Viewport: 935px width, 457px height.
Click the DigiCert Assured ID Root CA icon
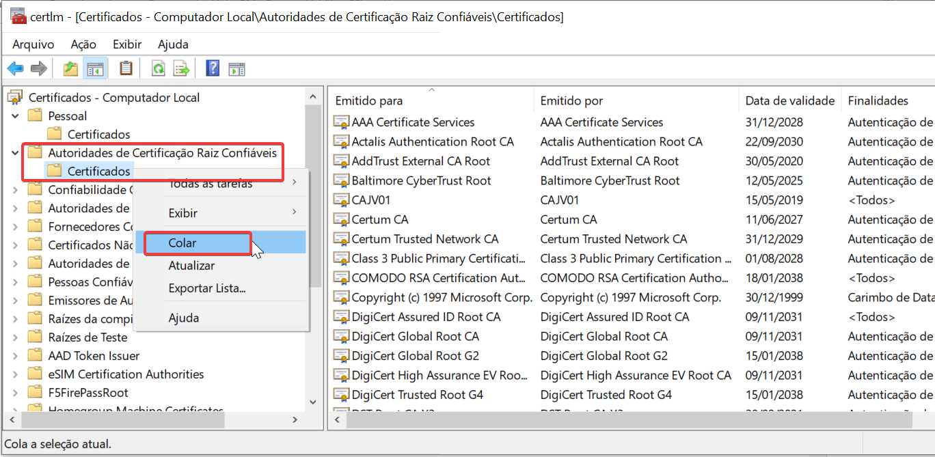(341, 317)
